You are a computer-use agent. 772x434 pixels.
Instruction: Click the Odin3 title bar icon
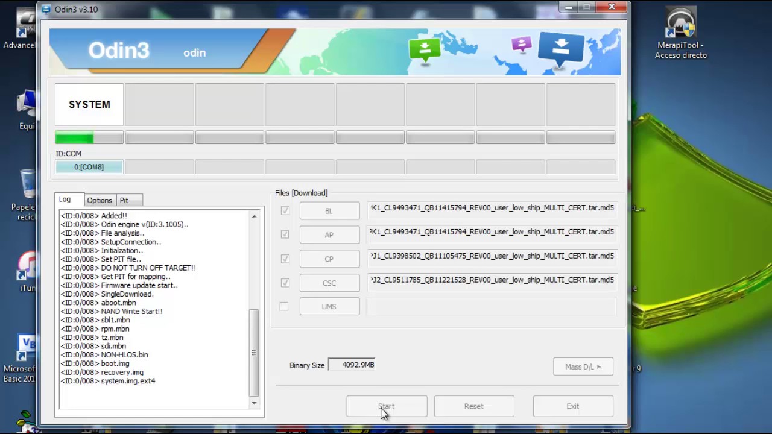coord(46,9)
